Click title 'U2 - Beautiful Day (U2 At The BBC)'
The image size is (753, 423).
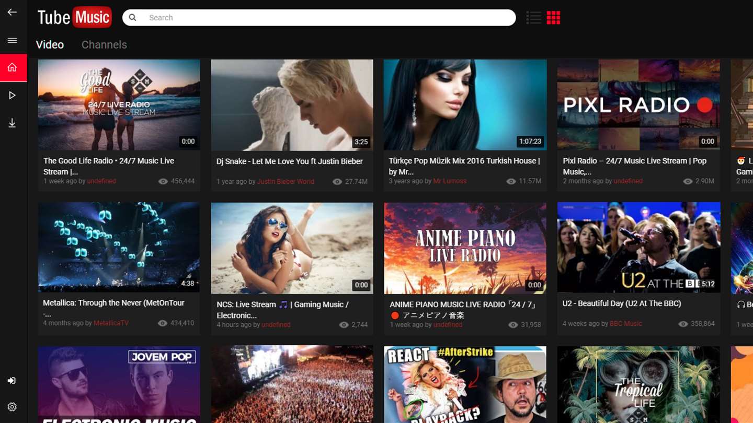tap(622, 303)
